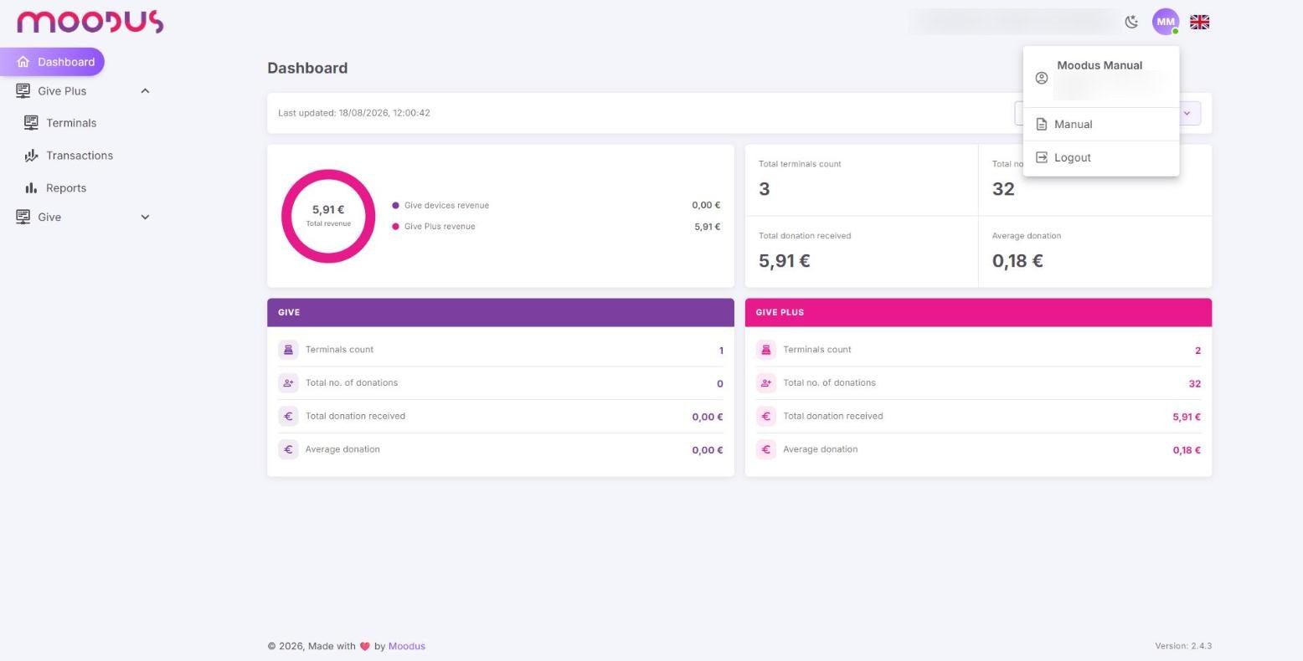
Task: Click the GIVE PLUS donations count 32
Action: [x=1195, y=384]
